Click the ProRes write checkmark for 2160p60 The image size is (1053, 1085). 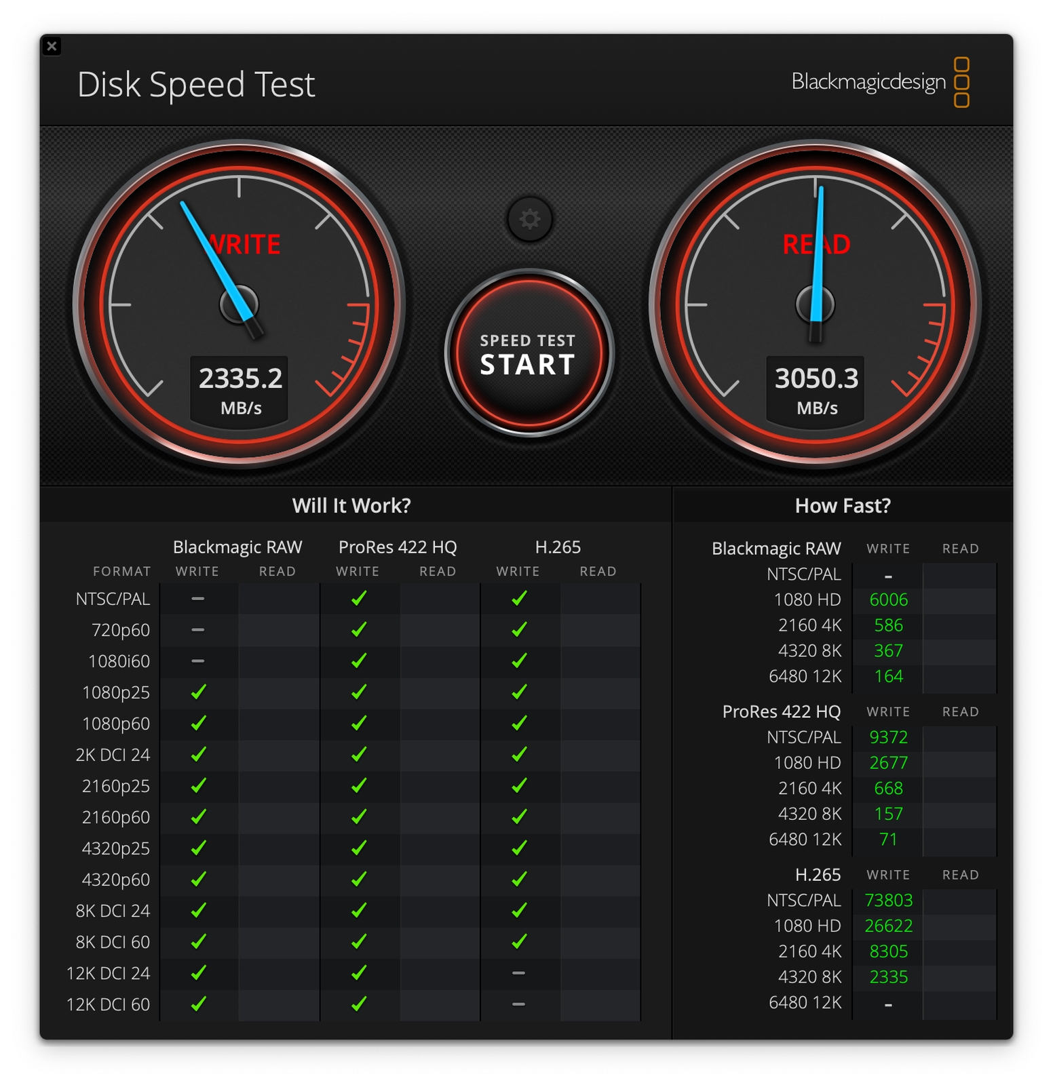359,816
